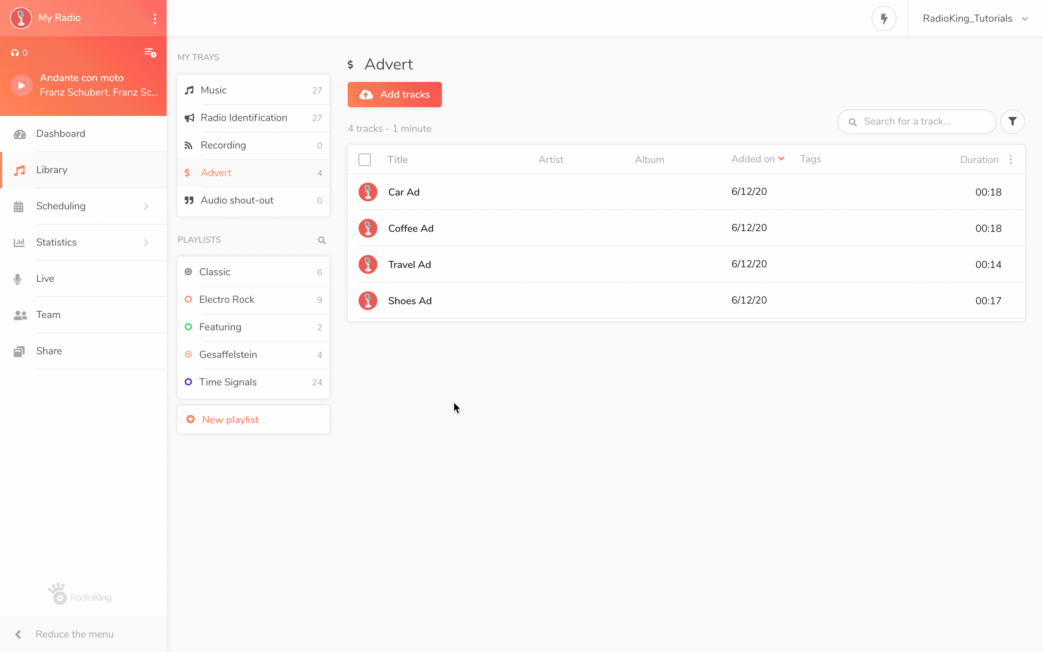Open the track filter funnel button

[1013, 122]
